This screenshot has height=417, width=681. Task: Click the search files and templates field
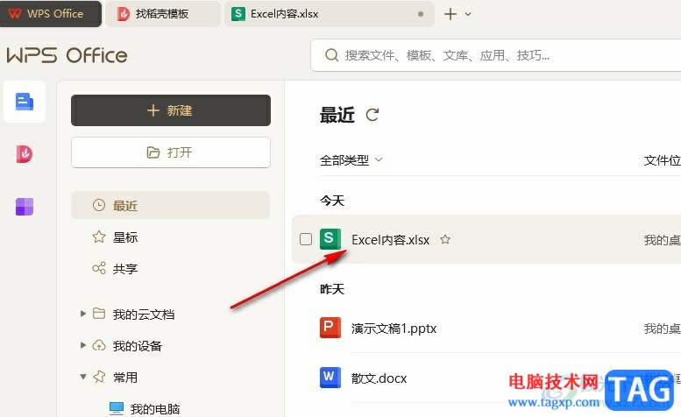coord(495,55)
